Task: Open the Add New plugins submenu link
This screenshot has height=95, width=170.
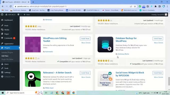Action: tap(5, 56)
